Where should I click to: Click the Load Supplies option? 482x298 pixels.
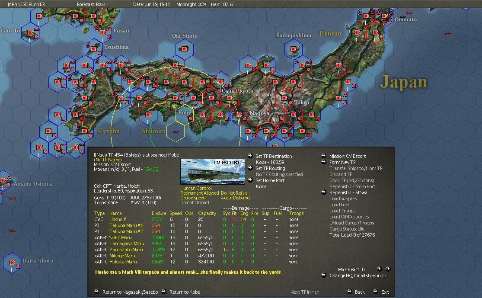coord(343,199)
